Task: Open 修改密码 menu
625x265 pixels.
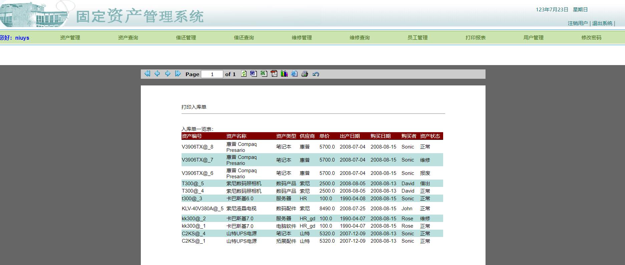Action: (591, 38)
